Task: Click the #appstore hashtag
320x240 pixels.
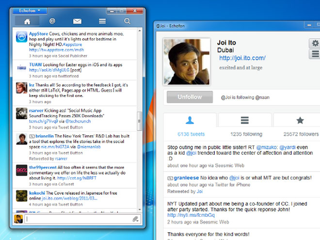Action: point(72,45)
